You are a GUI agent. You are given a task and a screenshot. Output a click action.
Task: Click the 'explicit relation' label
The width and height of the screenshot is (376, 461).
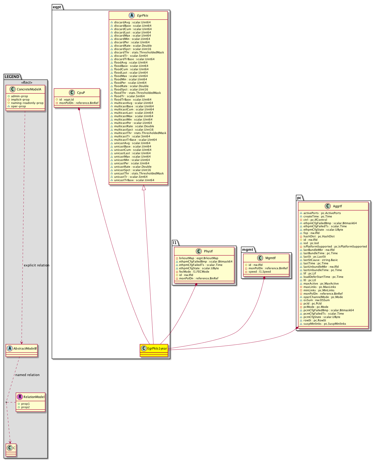pyautogui.click(x=37, y=265)
